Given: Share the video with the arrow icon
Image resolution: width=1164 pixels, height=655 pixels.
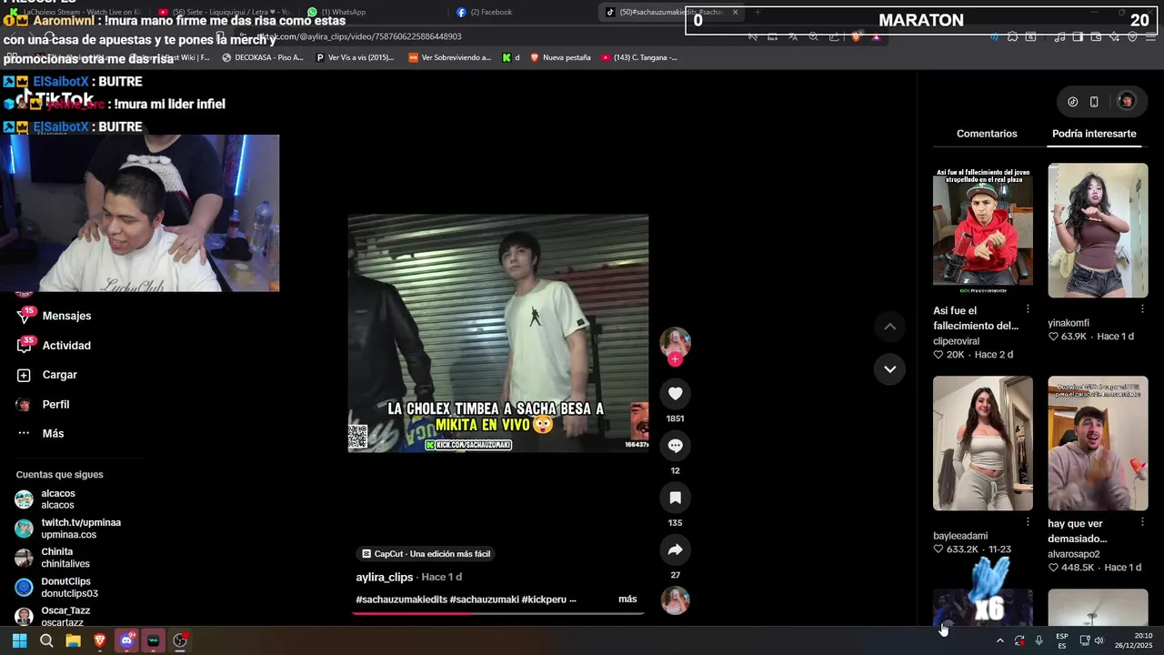Looking at the screenshot, I should pyautogui.click(x=675, y=549).
